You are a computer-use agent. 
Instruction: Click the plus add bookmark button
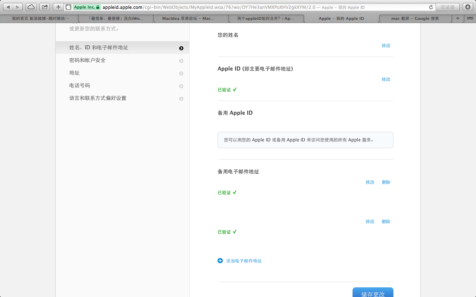point(58,7)
